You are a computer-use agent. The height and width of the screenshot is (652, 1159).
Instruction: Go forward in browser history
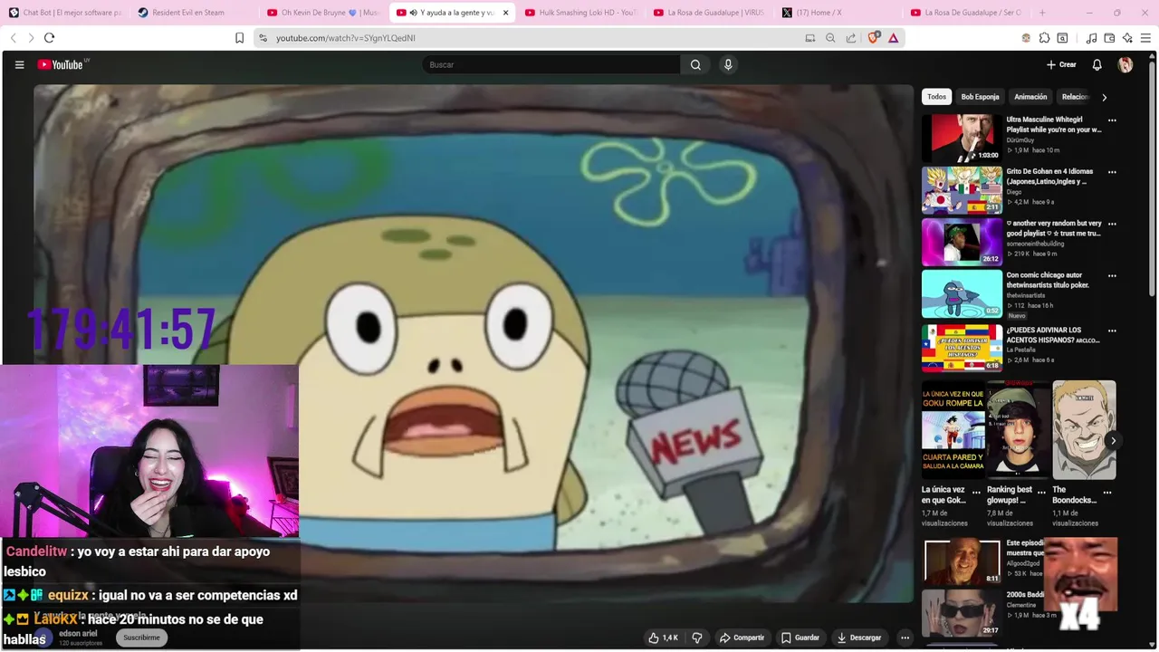click(31, 38)
